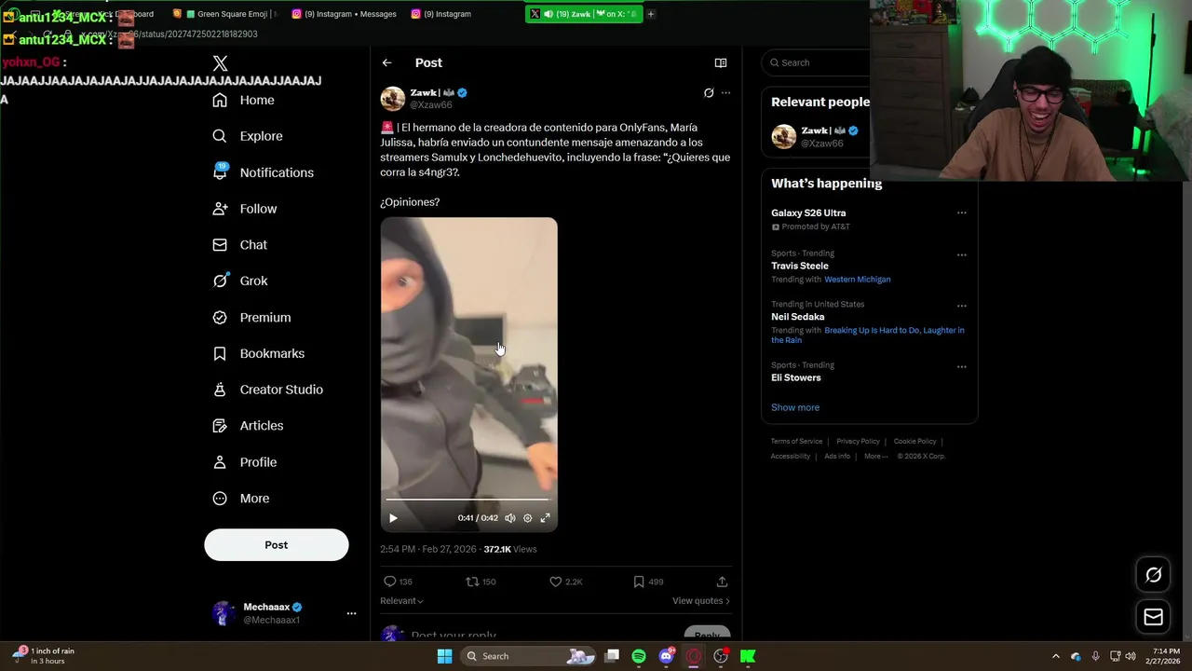The width and height of the screenshot is (1192, 671).
Task: Mute the video with speaker icon
Action: (x=509, y=518)
